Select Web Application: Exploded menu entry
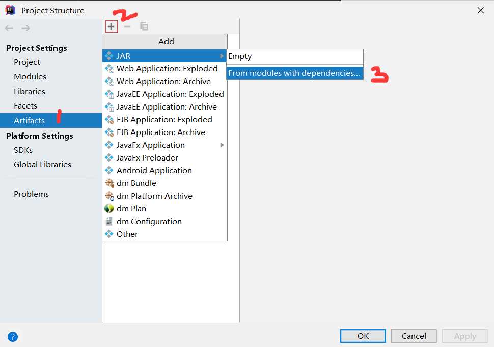This screenshot has width=494, height=347. click(x=164, y=69)
